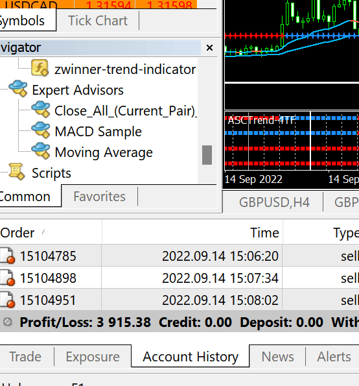Open the Favorites tab in Navigator
This screenshot has height=386, width=359.
(99, 197)
